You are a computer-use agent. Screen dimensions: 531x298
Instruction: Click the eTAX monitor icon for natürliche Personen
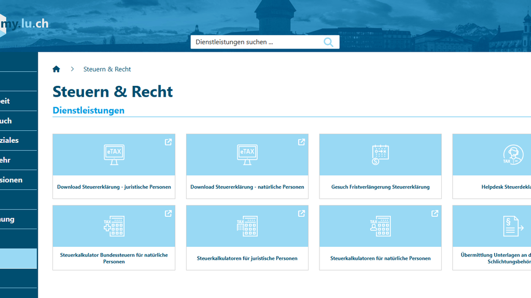(247, 154)
